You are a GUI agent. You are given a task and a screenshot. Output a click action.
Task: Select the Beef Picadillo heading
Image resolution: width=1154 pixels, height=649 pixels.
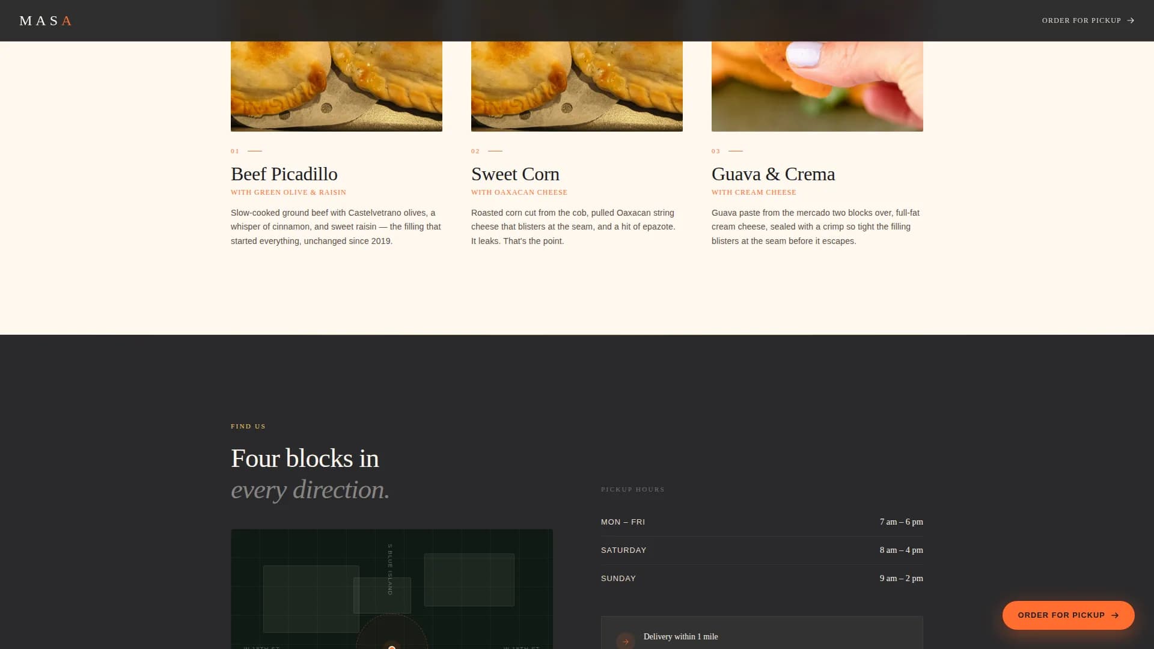(284, 174)
